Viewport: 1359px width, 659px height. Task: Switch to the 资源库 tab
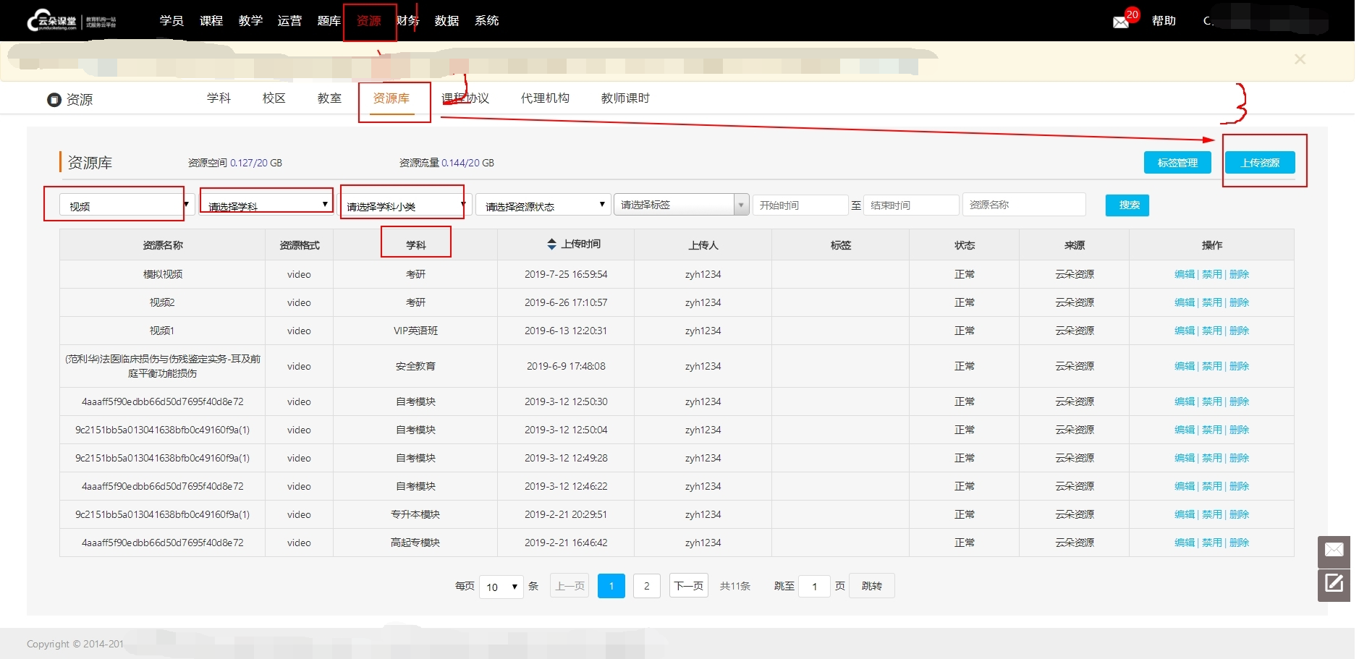(391, 98)
